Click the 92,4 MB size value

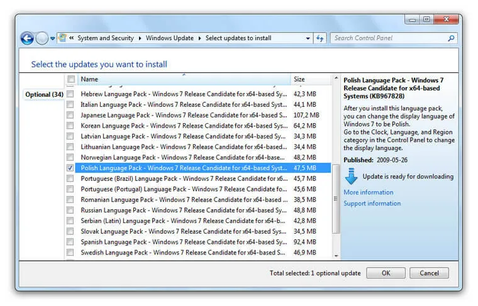(x=304, y=242)
